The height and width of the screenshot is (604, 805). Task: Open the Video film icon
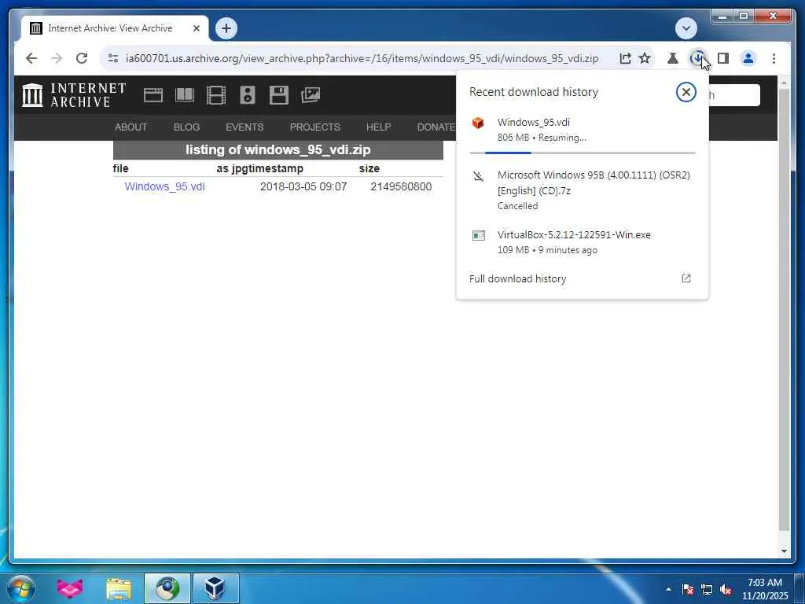tap(215, 95)
